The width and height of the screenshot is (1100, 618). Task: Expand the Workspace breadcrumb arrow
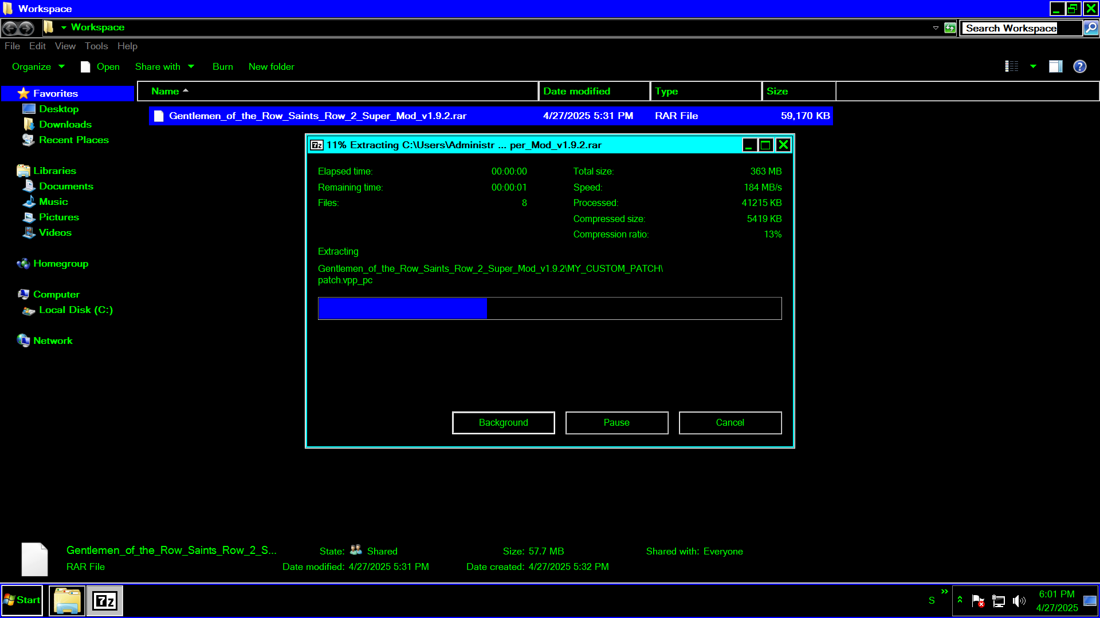pyautogui.click(x=64, y=27)
